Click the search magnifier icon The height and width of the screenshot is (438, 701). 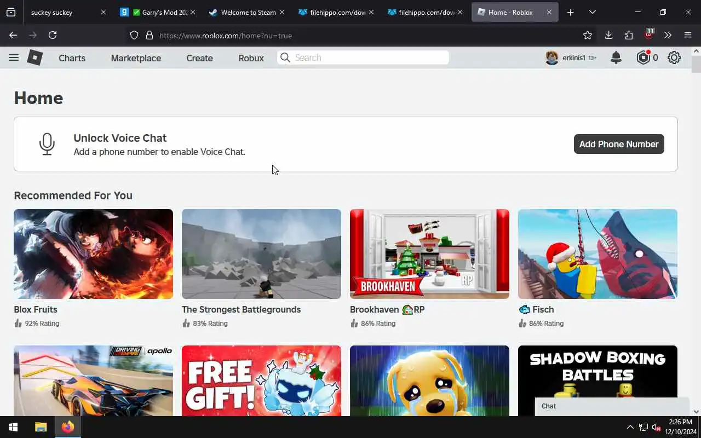point(285,57)
